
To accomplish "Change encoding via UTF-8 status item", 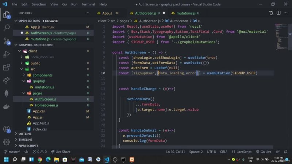I will click(211, 152).
